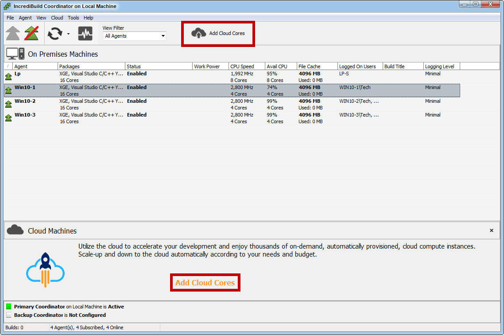Click the Build Title column header
Image resolution: width=504 pixels, height=335 pixels.
pos(403,66)
